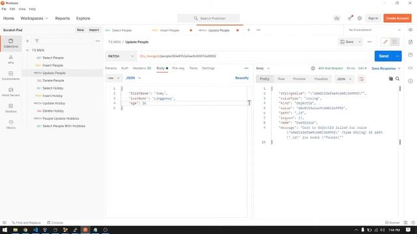This screenshot has width=417, height=234.
Task: Open Postman taskbar icon
Action: [x=85, y=229]
